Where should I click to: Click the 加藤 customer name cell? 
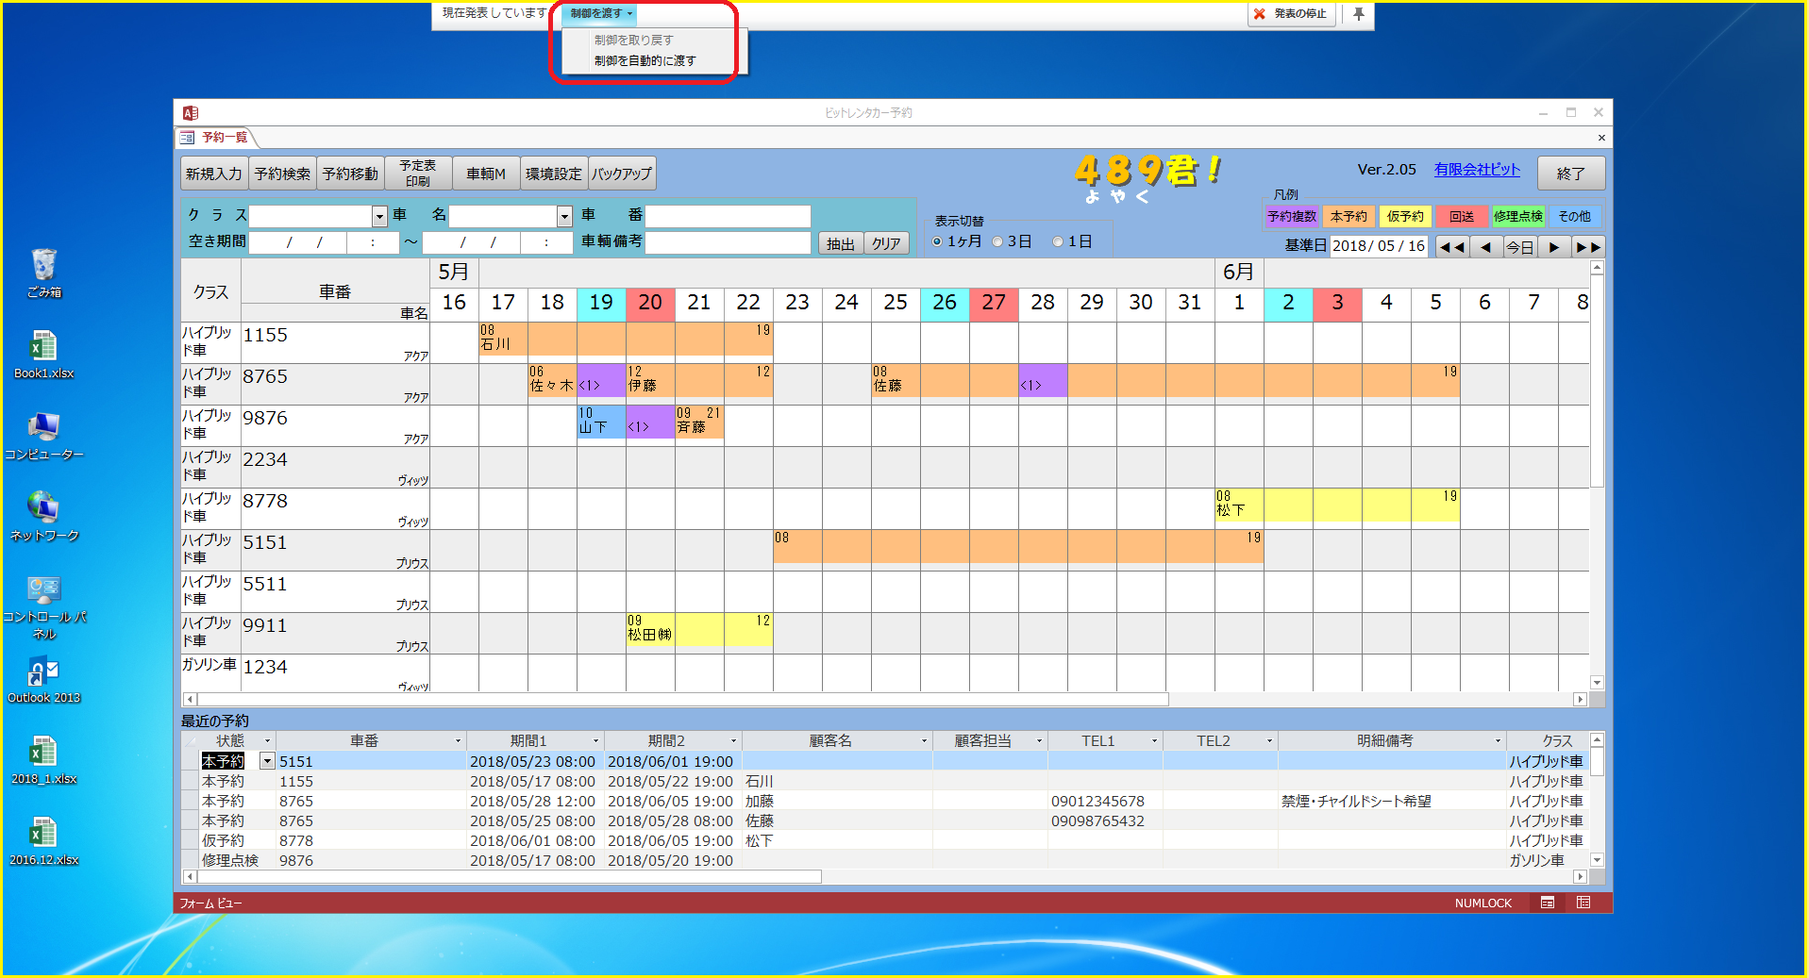point(836,802)
